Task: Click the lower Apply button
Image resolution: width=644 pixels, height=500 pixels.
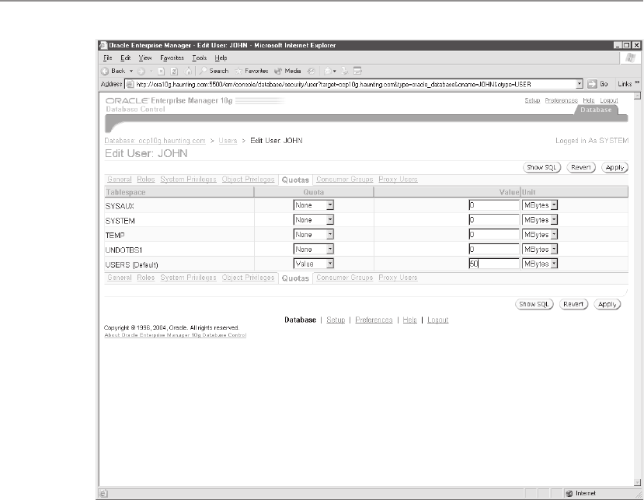Action: pos(607,304)
